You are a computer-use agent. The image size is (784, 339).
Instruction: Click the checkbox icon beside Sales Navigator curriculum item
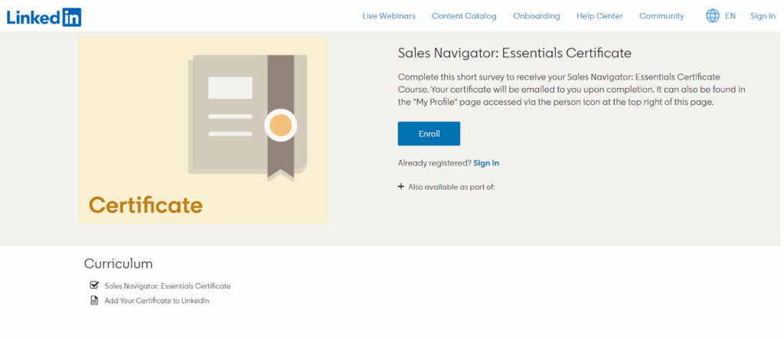[x=94, y=285]
